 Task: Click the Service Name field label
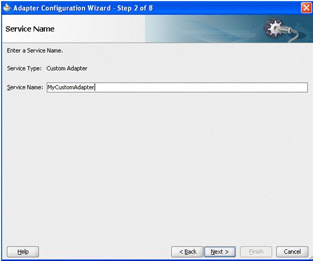tap(25, 87)
